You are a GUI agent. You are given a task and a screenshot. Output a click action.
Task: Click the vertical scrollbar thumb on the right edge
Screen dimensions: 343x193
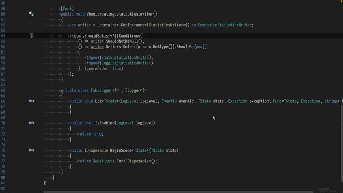tap(342, 144)
